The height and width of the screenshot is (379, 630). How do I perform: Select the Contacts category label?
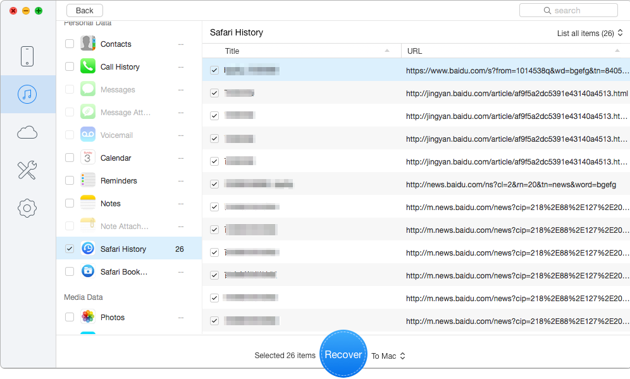click(x=116, y=44)
